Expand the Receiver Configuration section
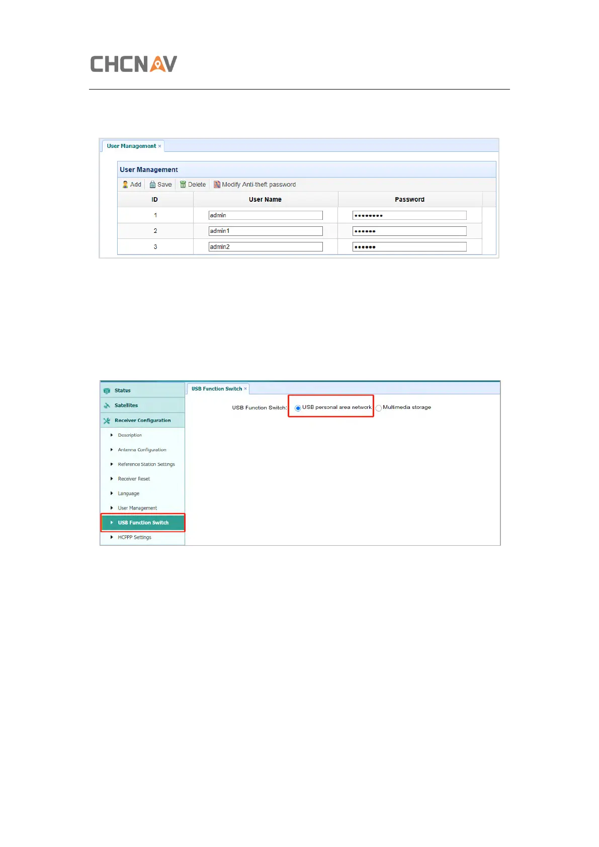 tap(143, 420)
